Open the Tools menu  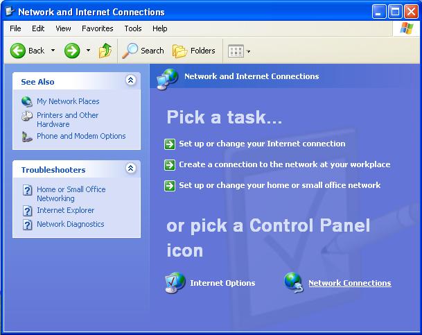[133, 28]
